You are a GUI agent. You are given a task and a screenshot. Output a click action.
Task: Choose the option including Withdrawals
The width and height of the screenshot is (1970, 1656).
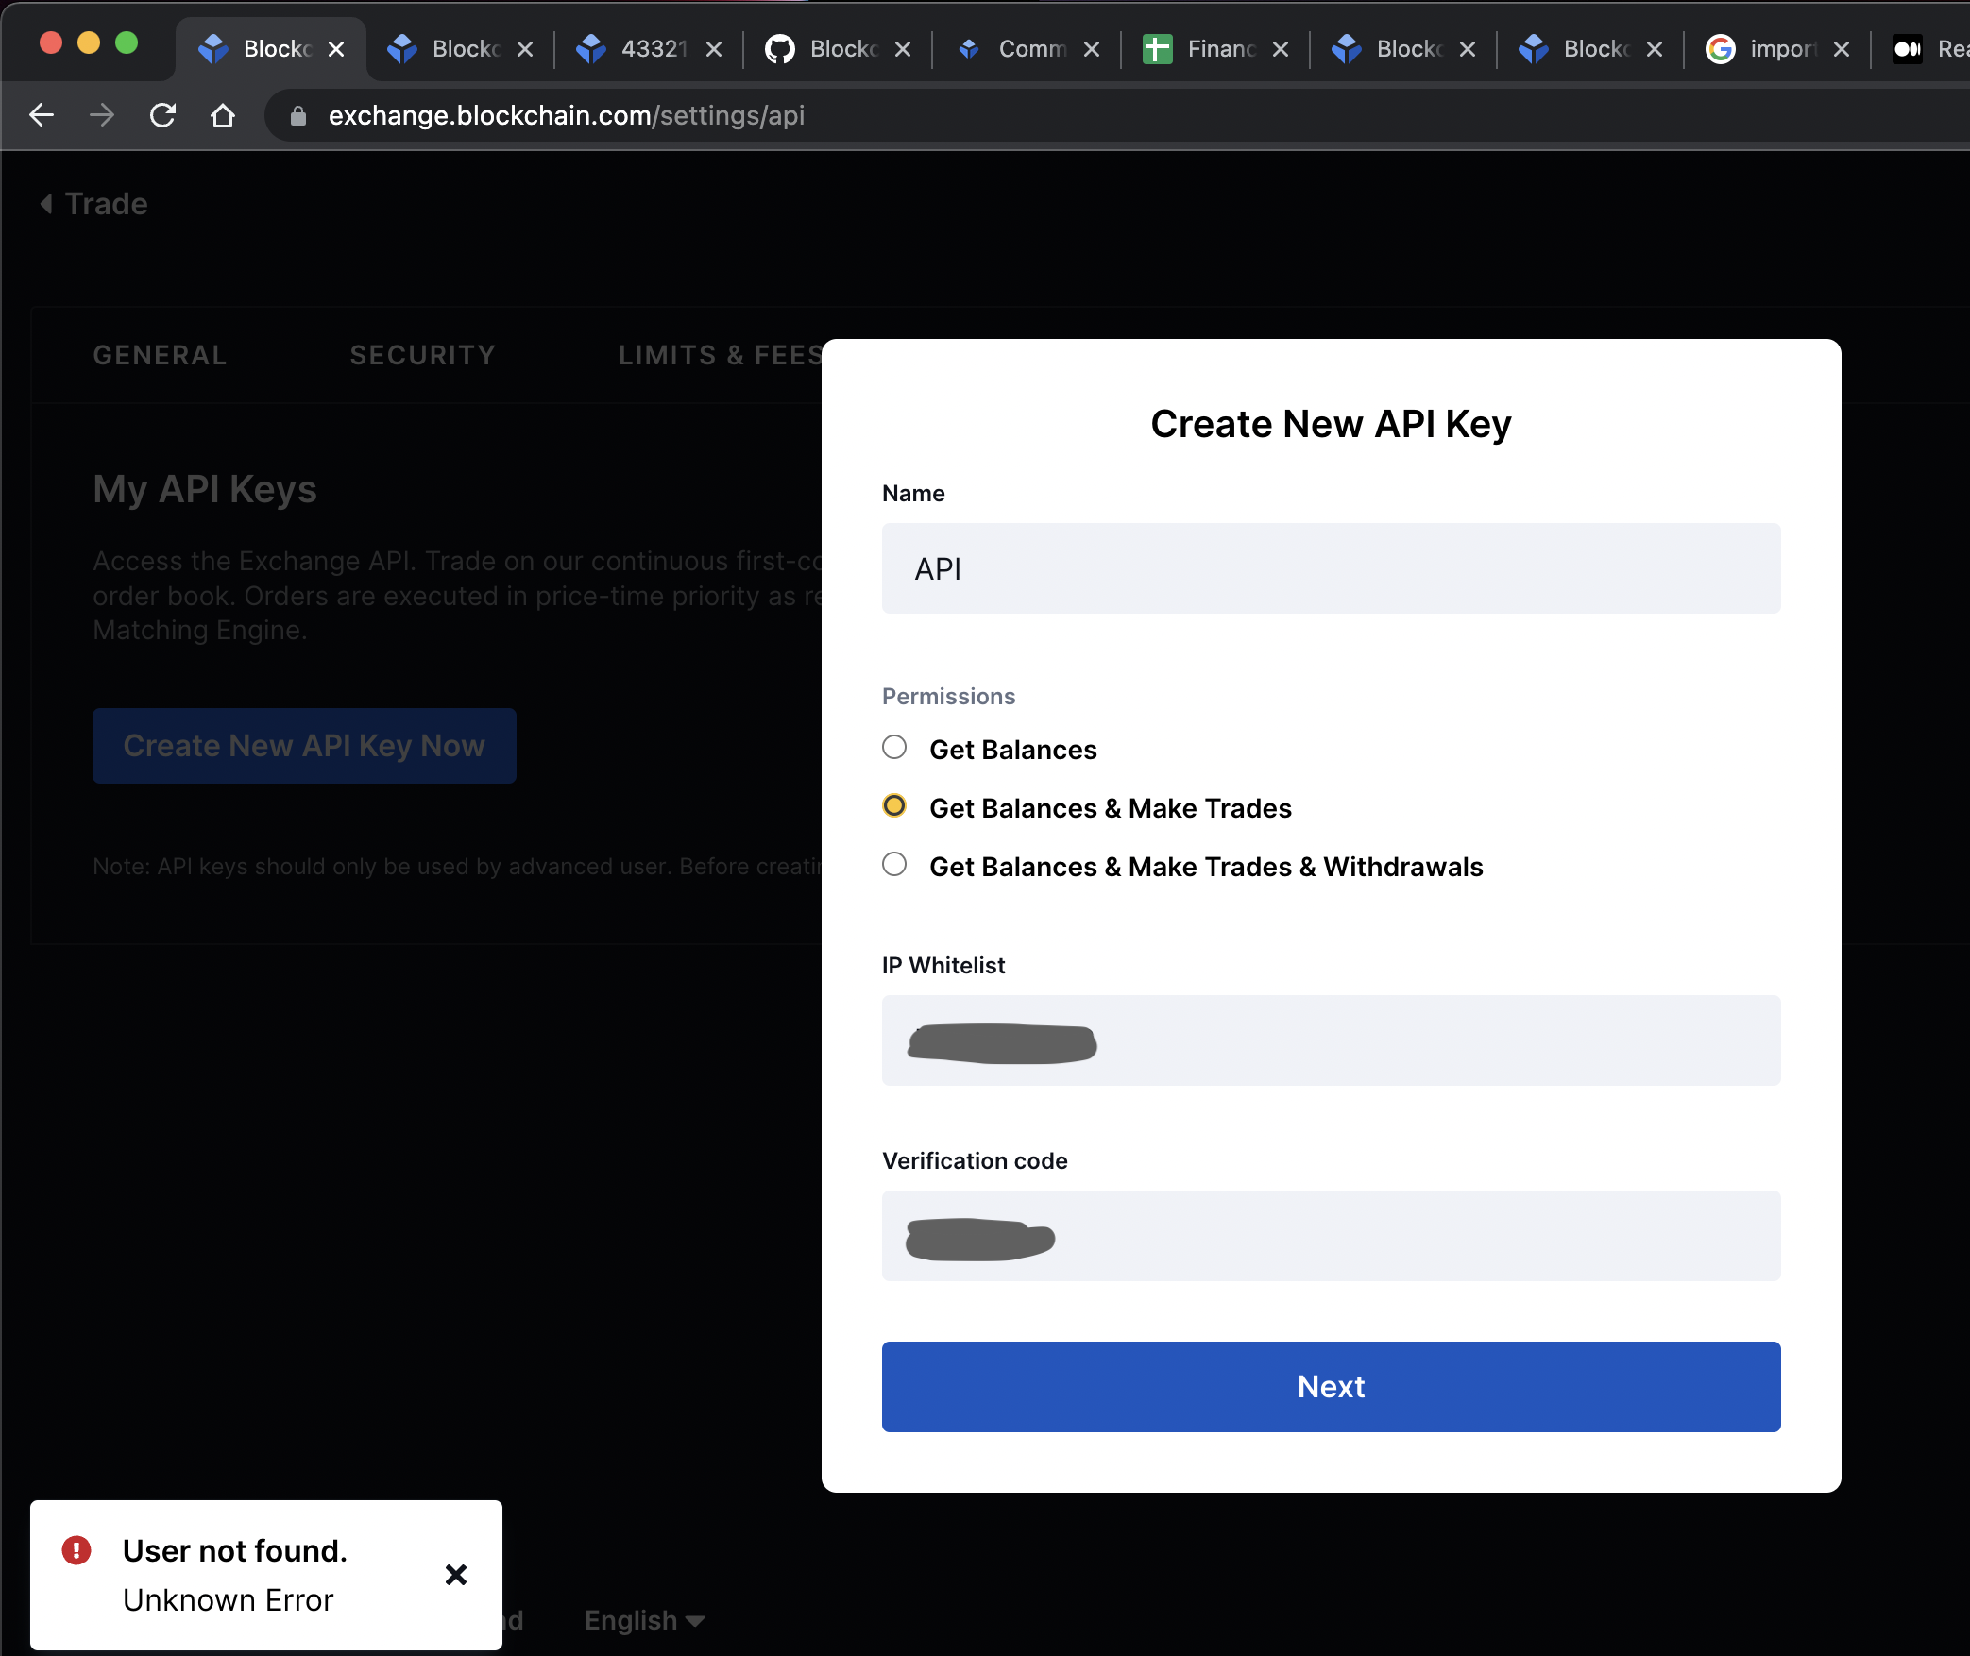pyautogui.click(x=894, y=865)
